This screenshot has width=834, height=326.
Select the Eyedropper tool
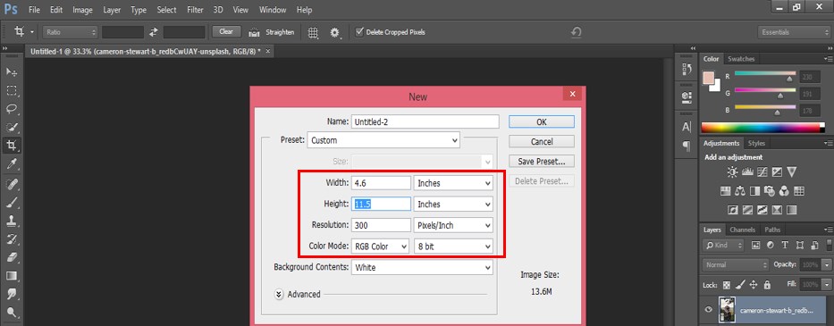click(x=12, y=164)
